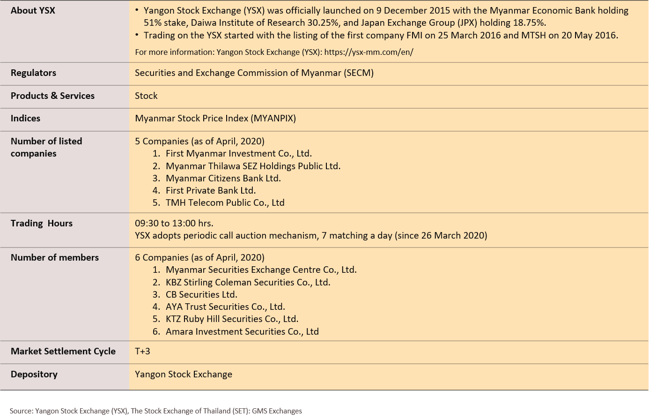Click the 'Trading Hours' row header
This screenshot has height=420, width=649.
pyautogui.click(x=42, y=223)
